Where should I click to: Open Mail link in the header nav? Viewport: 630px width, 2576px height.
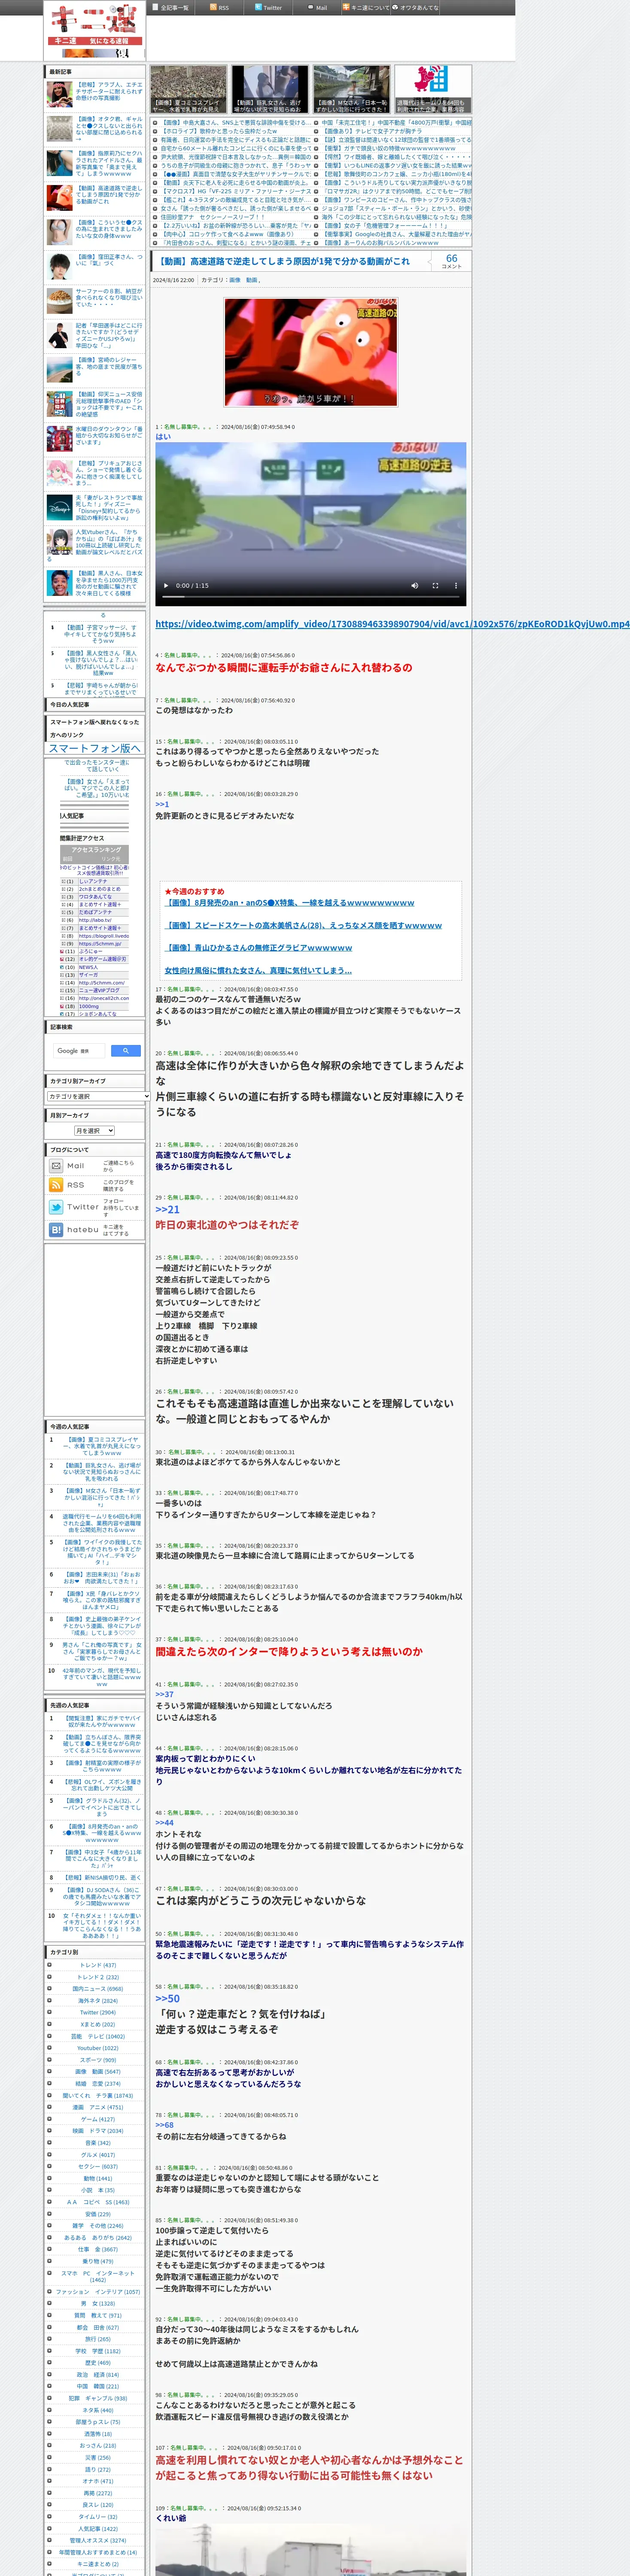tap(318, 7)
